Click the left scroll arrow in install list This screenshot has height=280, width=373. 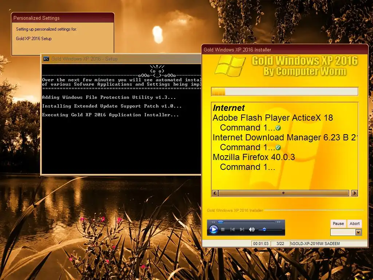pos(215,193)
